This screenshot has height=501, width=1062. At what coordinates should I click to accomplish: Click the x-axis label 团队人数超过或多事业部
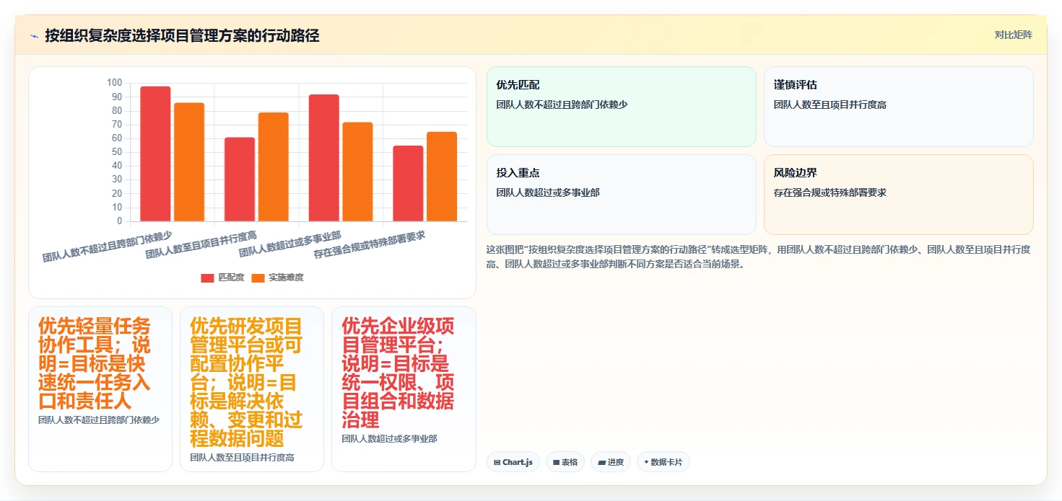[x=290, y=244]
